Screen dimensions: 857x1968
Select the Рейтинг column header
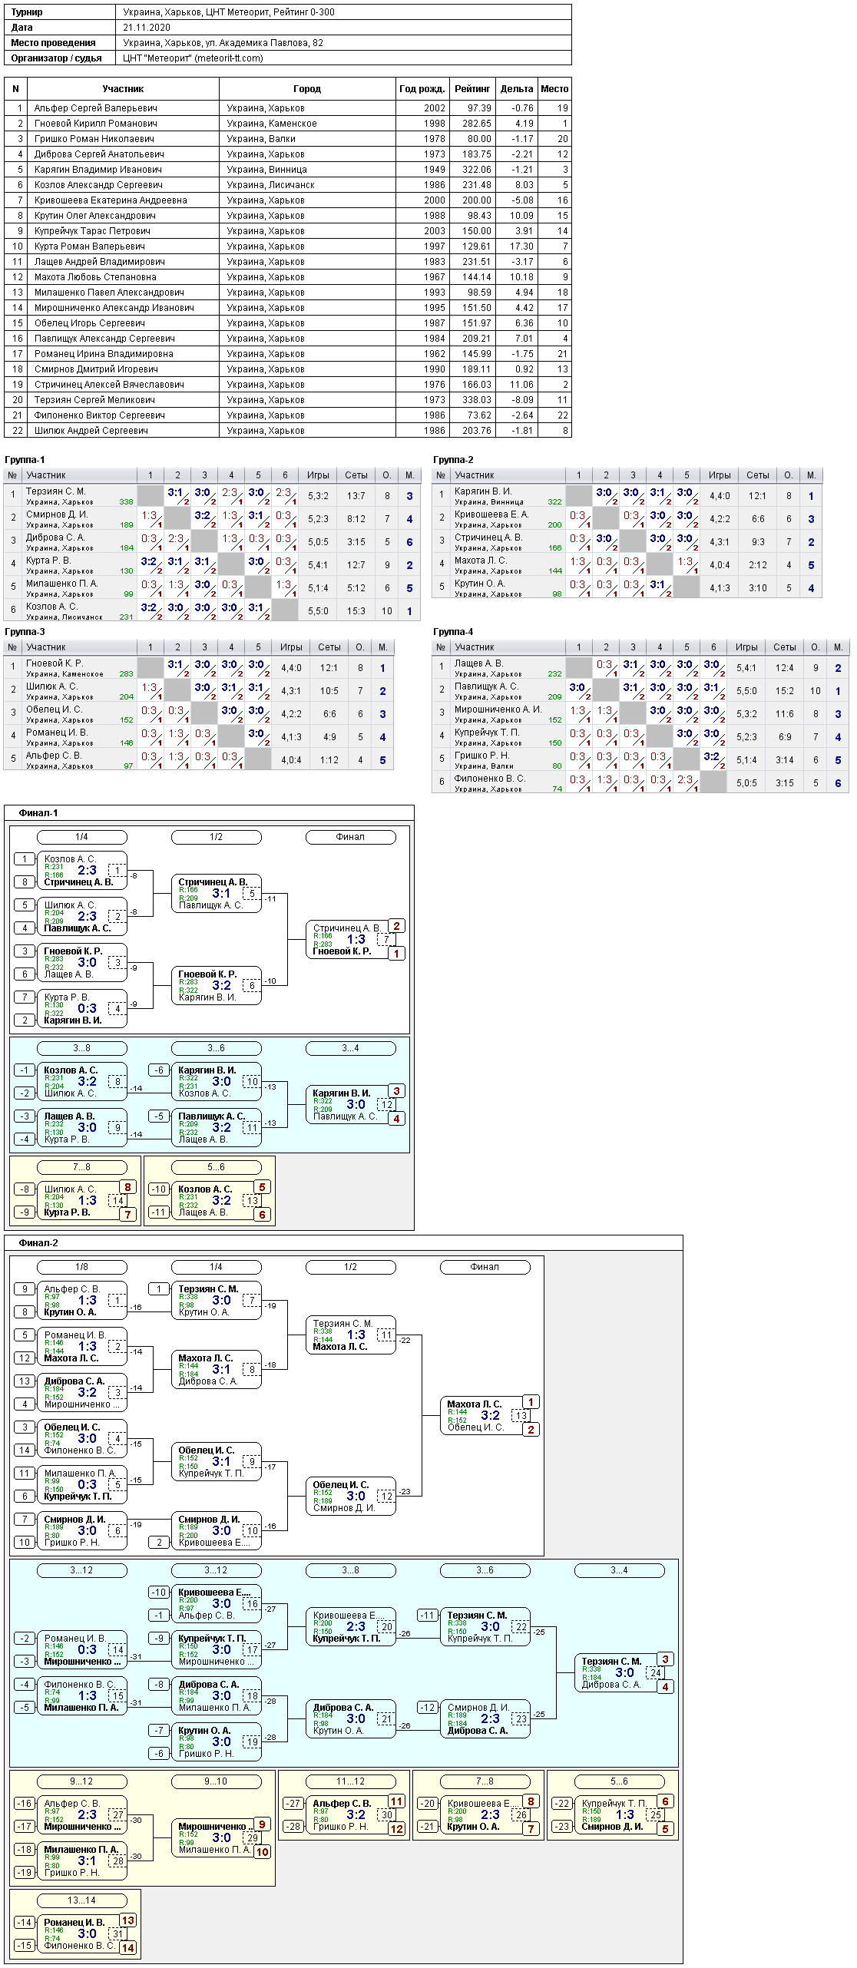[x=472, y=89]
